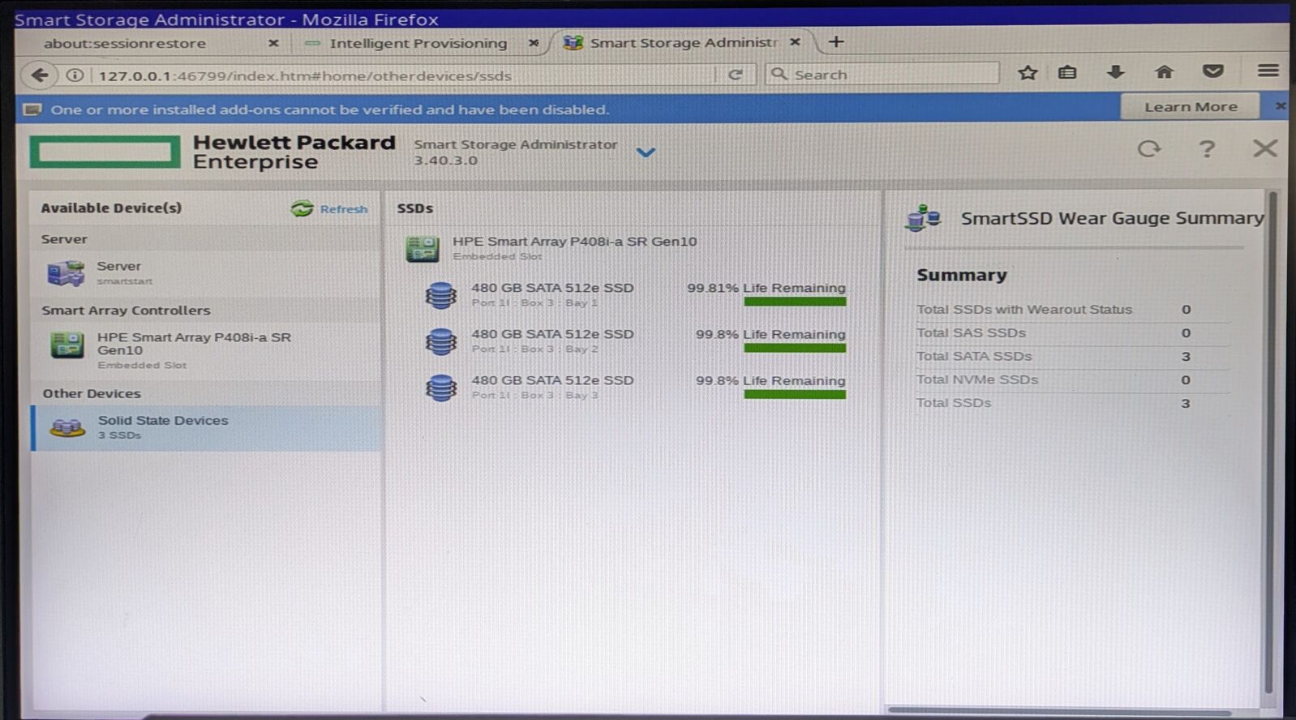Expand the Smart Storage Administrator dropdown chevron

click(x=646, y=152)
